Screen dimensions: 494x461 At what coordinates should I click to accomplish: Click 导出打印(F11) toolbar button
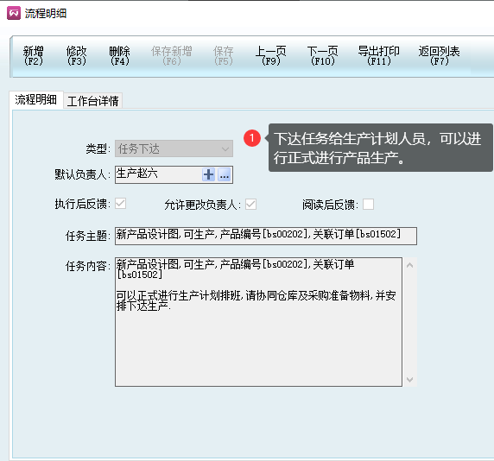point(378,56)
